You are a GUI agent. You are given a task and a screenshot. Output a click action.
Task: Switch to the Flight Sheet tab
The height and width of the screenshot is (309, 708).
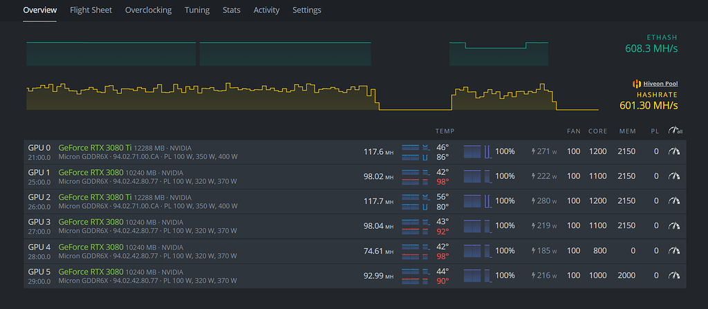coord(91,10)
